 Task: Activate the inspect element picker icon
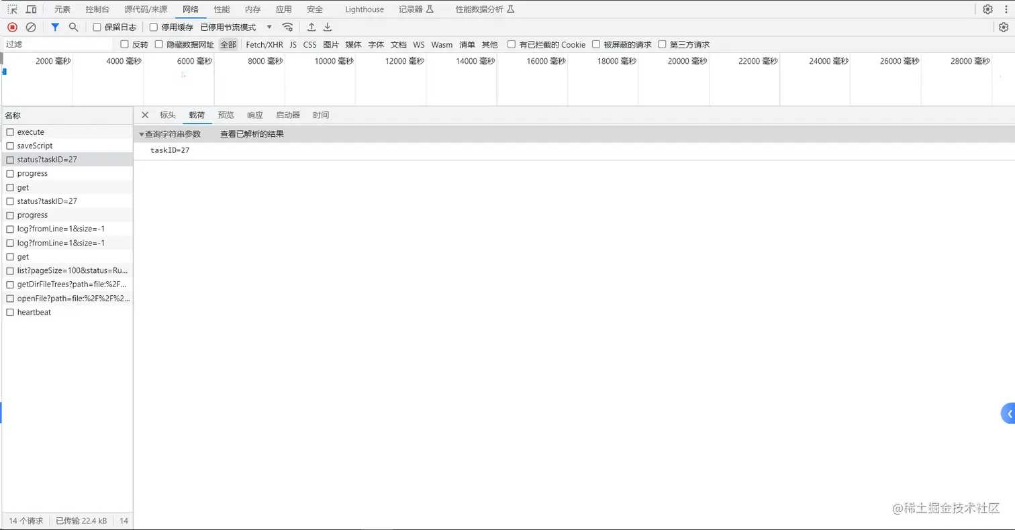point(12,9)
